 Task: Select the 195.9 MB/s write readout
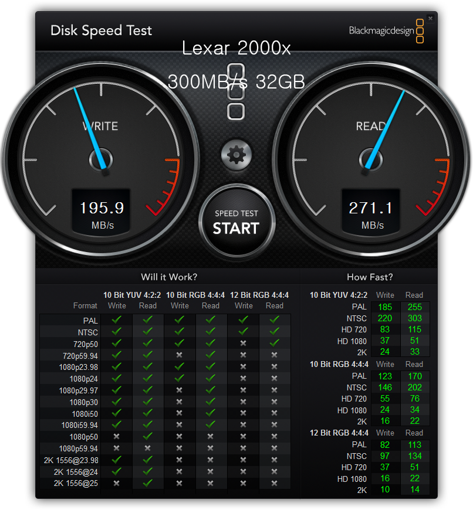(101, 209)
